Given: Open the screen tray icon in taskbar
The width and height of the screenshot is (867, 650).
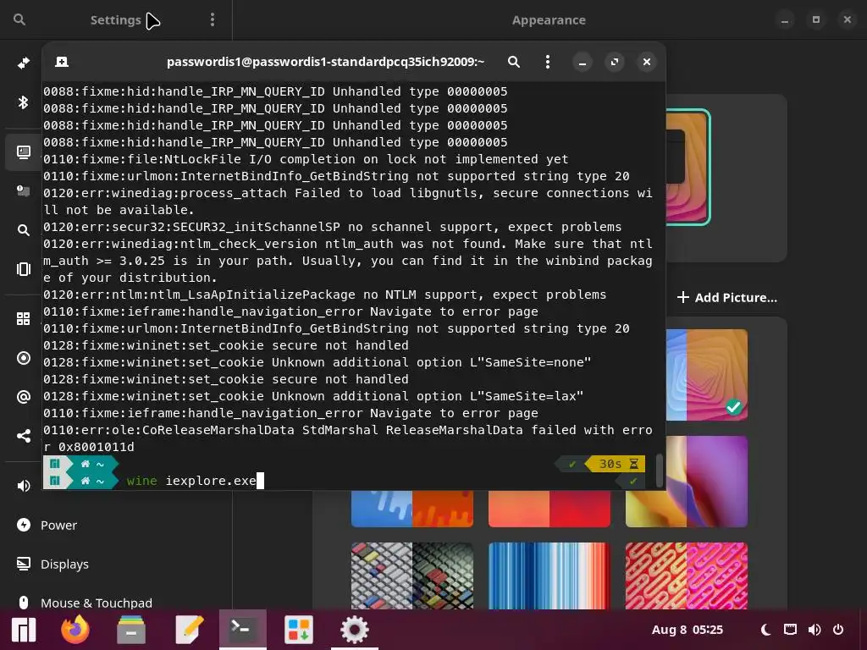Looking at the screenshot, I should pyautogui.click(x=790, y=630).
